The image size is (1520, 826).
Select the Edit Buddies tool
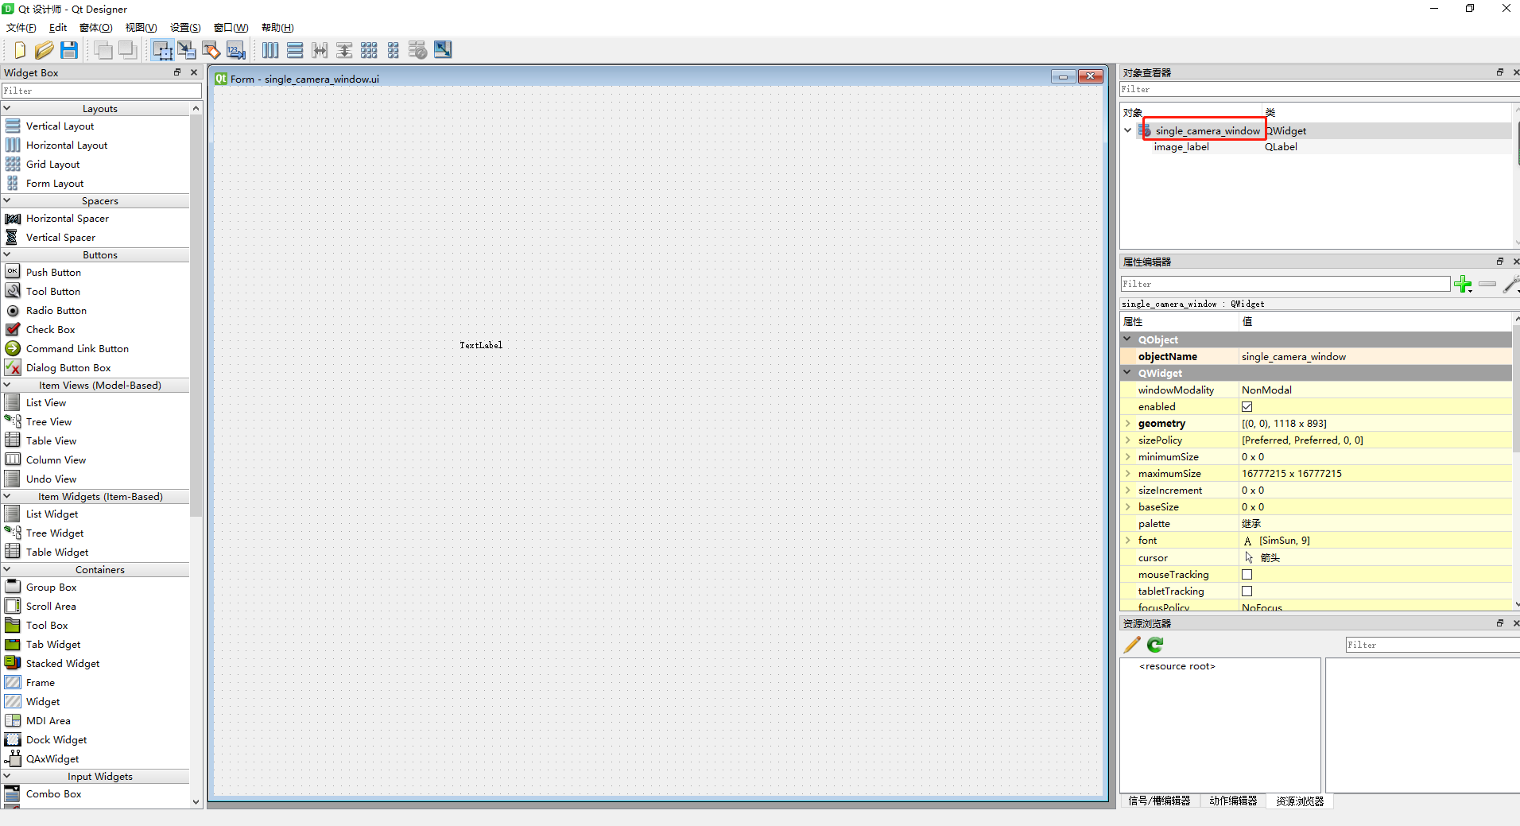[x=211, y=49]
